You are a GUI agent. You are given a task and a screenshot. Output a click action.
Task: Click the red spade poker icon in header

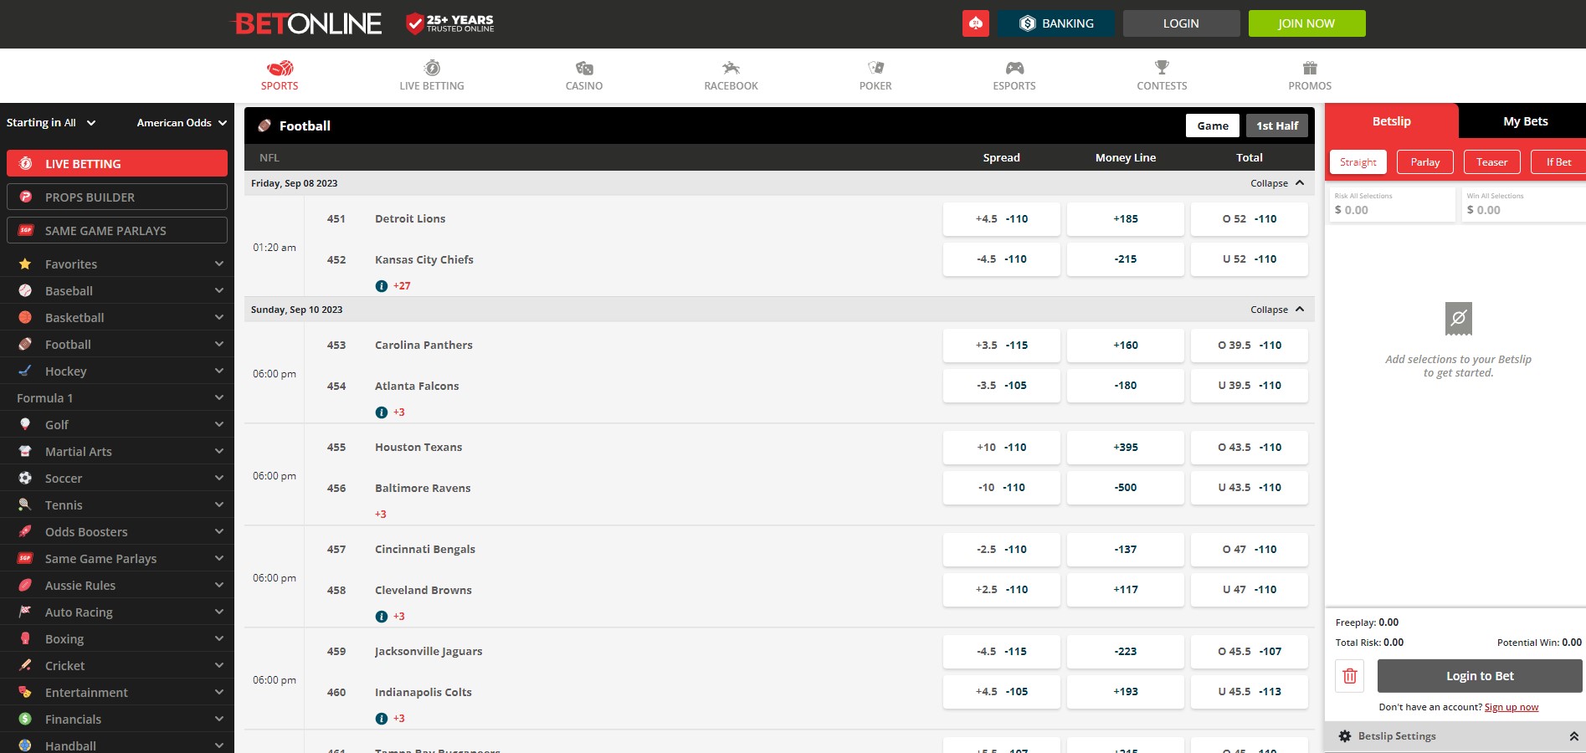(976, 23)
